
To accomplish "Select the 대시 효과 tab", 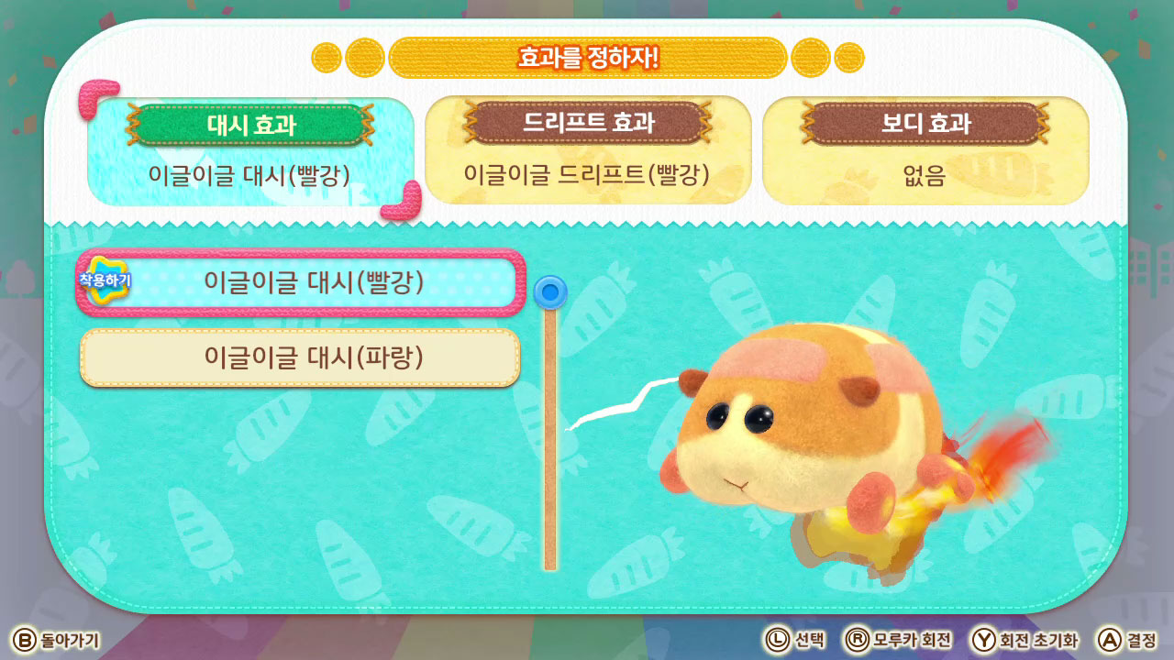I will click(250, 151).
